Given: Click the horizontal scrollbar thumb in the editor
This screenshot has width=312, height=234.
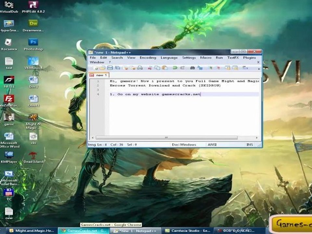Looking at the screenshot, I should point(166,138).
